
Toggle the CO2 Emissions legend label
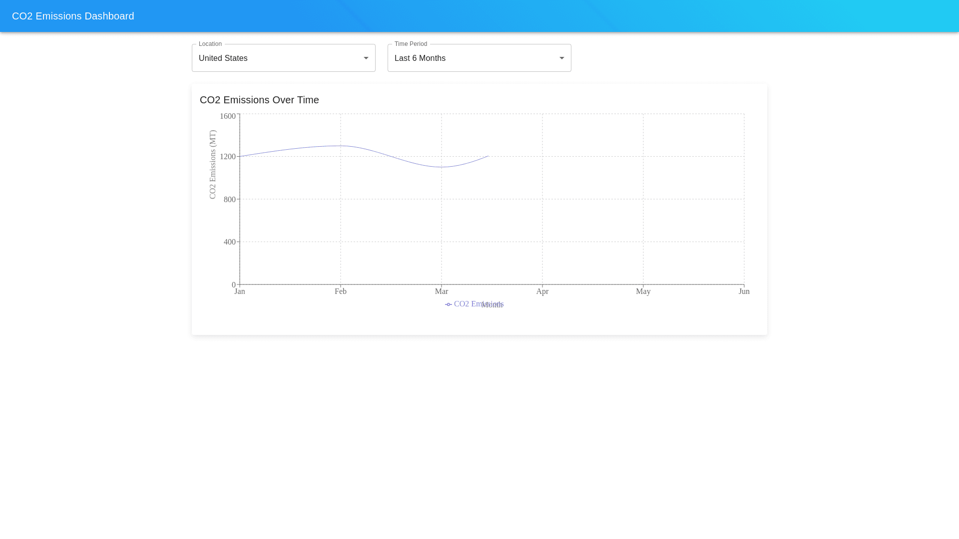click(x=467, y=303)
